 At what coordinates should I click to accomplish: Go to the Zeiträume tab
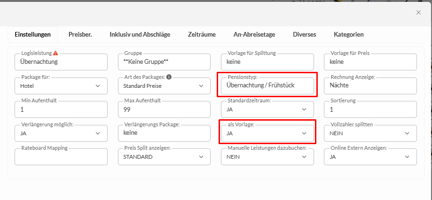click(x=202, y=34)
